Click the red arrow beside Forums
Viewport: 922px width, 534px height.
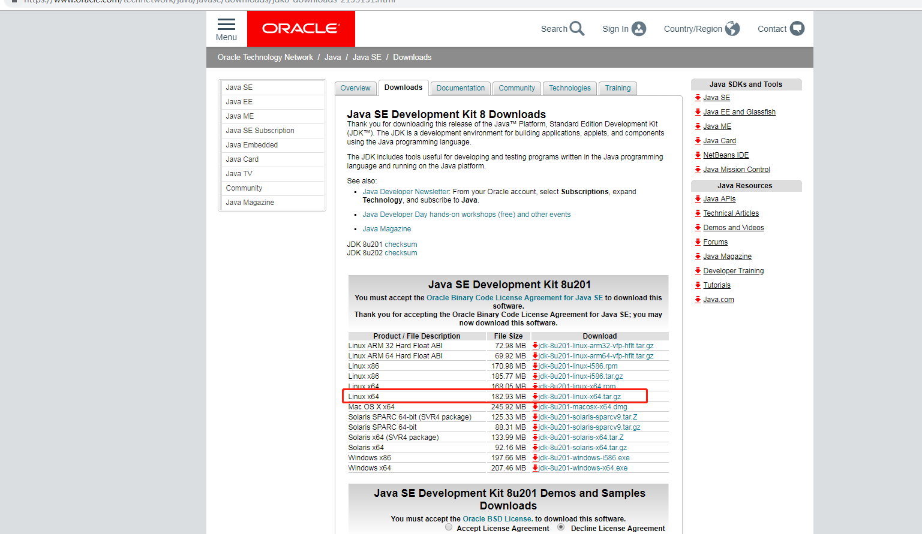[698, 242]
